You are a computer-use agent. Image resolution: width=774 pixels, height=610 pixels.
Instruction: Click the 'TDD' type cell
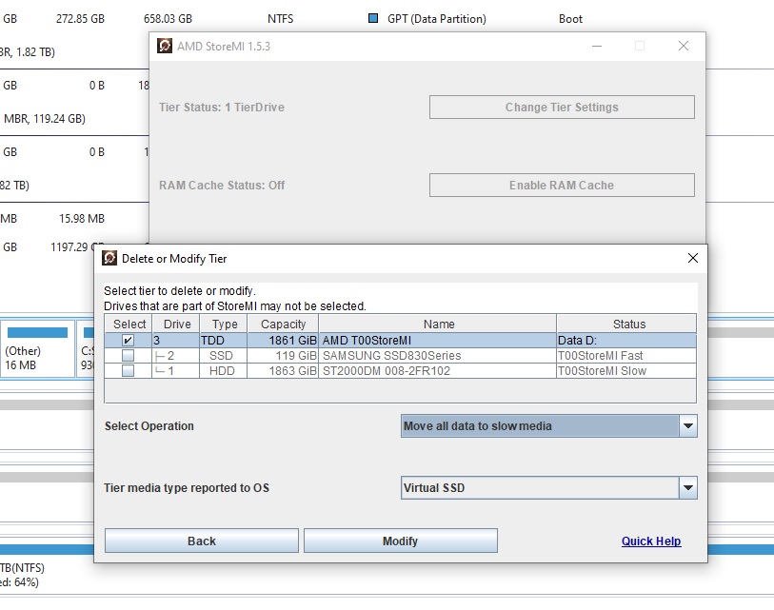click(223, 340)
